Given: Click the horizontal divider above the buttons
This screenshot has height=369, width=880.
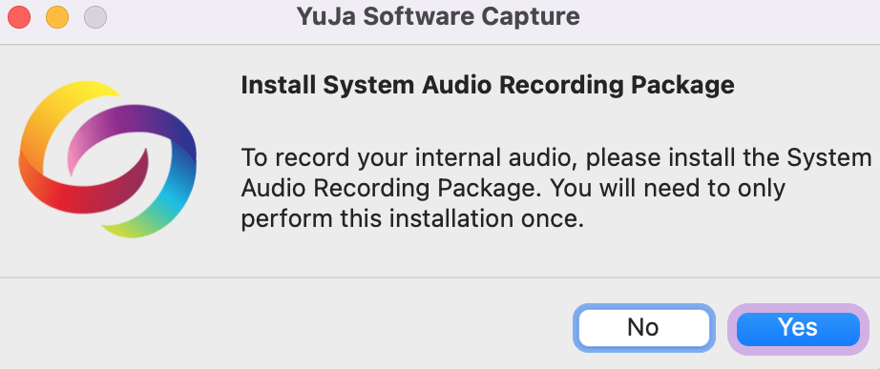Looking at the screenshot, I should [440, 277].
